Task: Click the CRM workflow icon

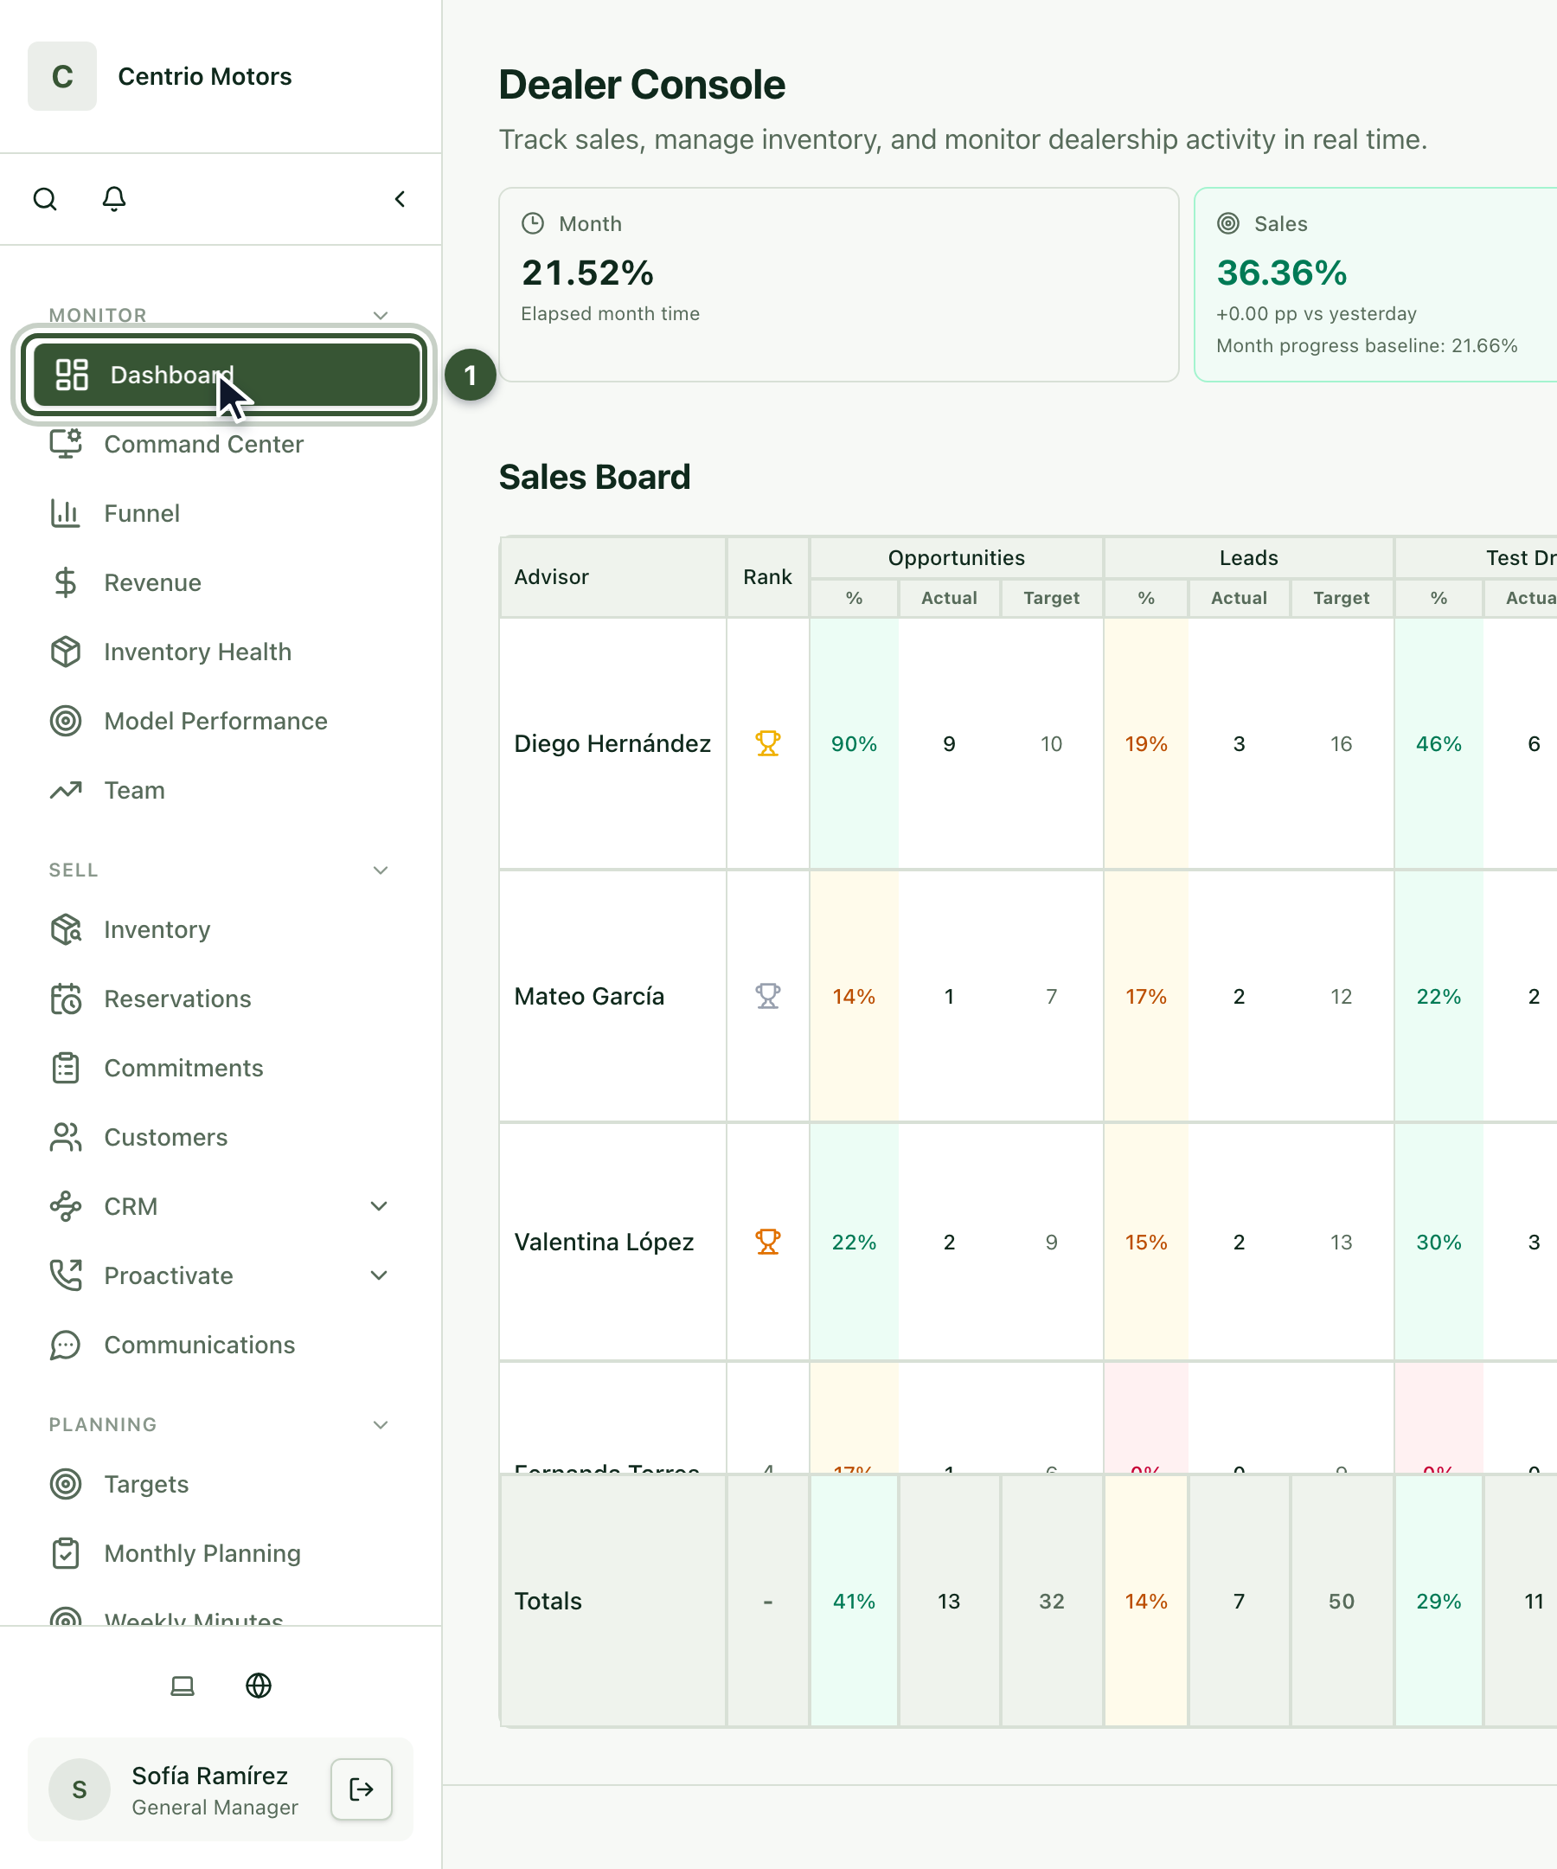Action: 66,1206
